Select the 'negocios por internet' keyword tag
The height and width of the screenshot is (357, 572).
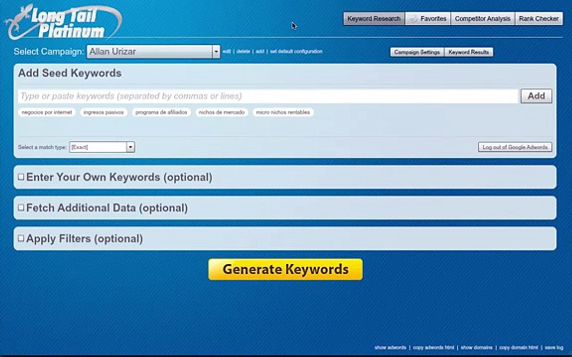pyautogui.click(x=47, y=112)
